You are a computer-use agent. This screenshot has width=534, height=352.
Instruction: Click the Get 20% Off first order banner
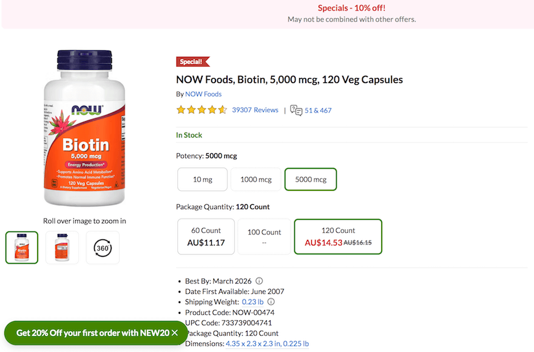click(91, 333)
